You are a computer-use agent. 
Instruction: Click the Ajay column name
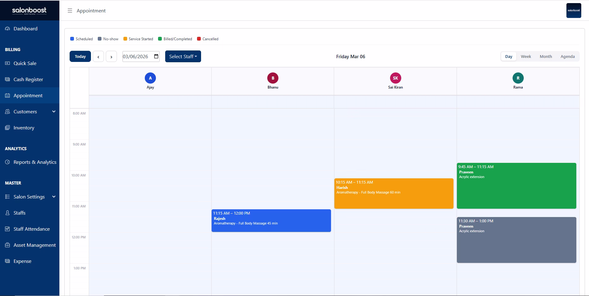(x=150, y=87)
